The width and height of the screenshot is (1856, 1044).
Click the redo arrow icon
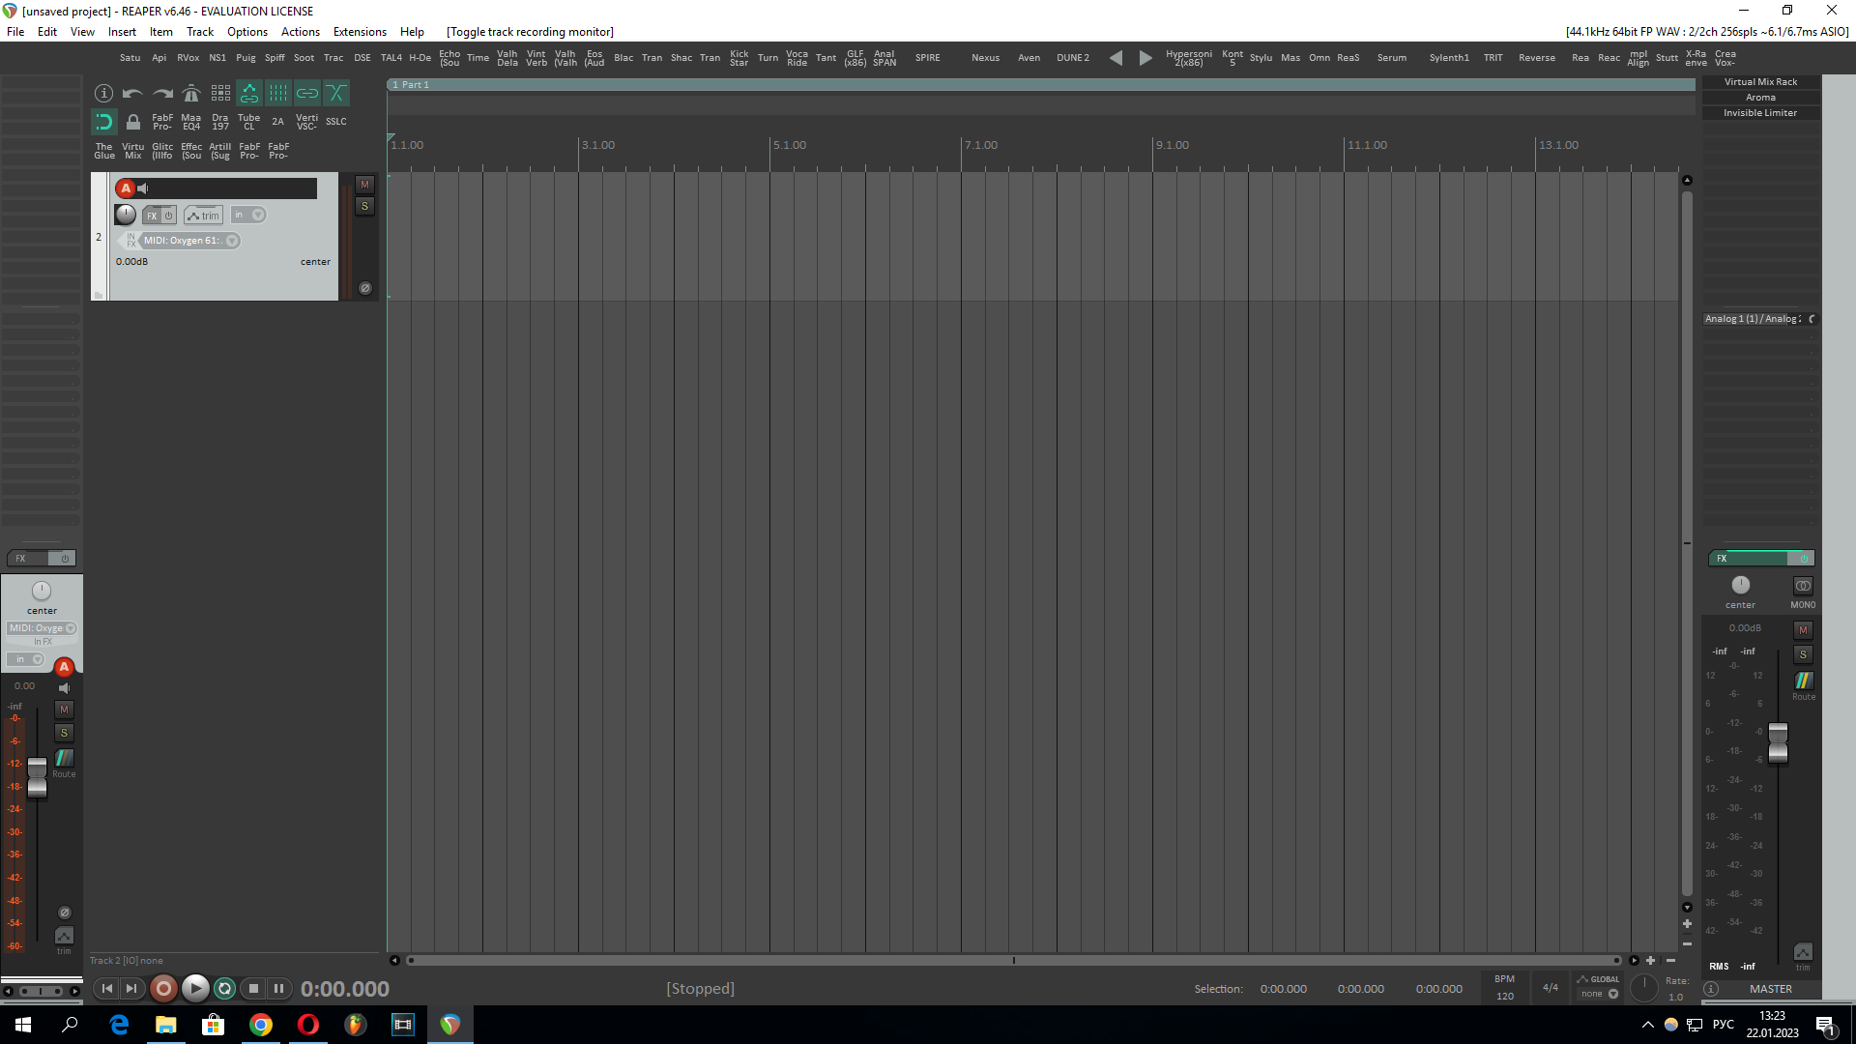point(162,93)
